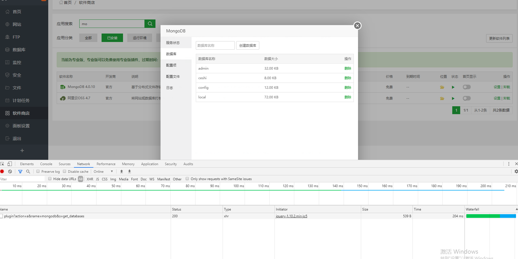Delete the local database via 删除
The width and height of the screenshot is (518, 259).
(x=348, y=97)
